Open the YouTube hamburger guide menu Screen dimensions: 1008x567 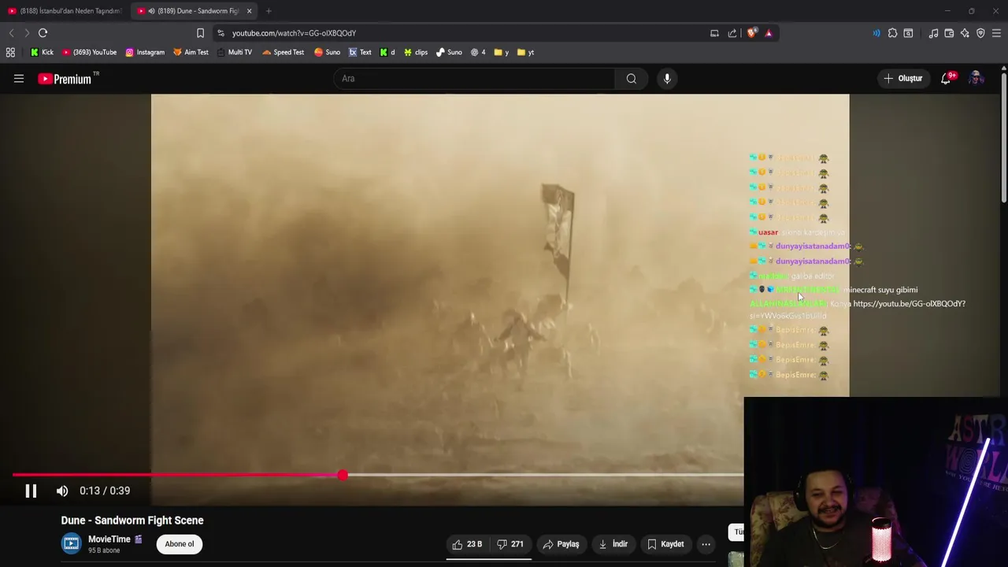[19, 79]
